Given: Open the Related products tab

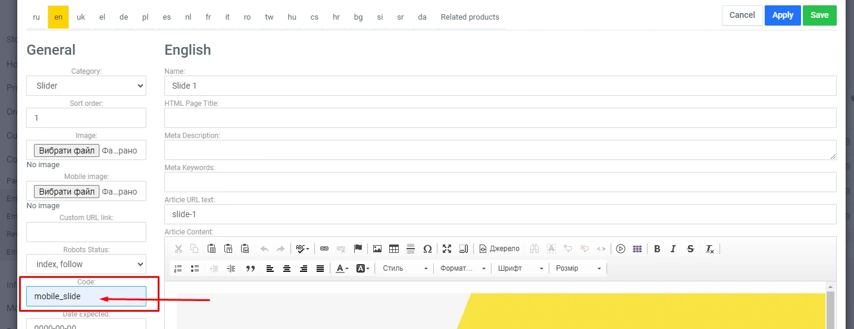Looking at the screenshot, I should pos(470,17).
